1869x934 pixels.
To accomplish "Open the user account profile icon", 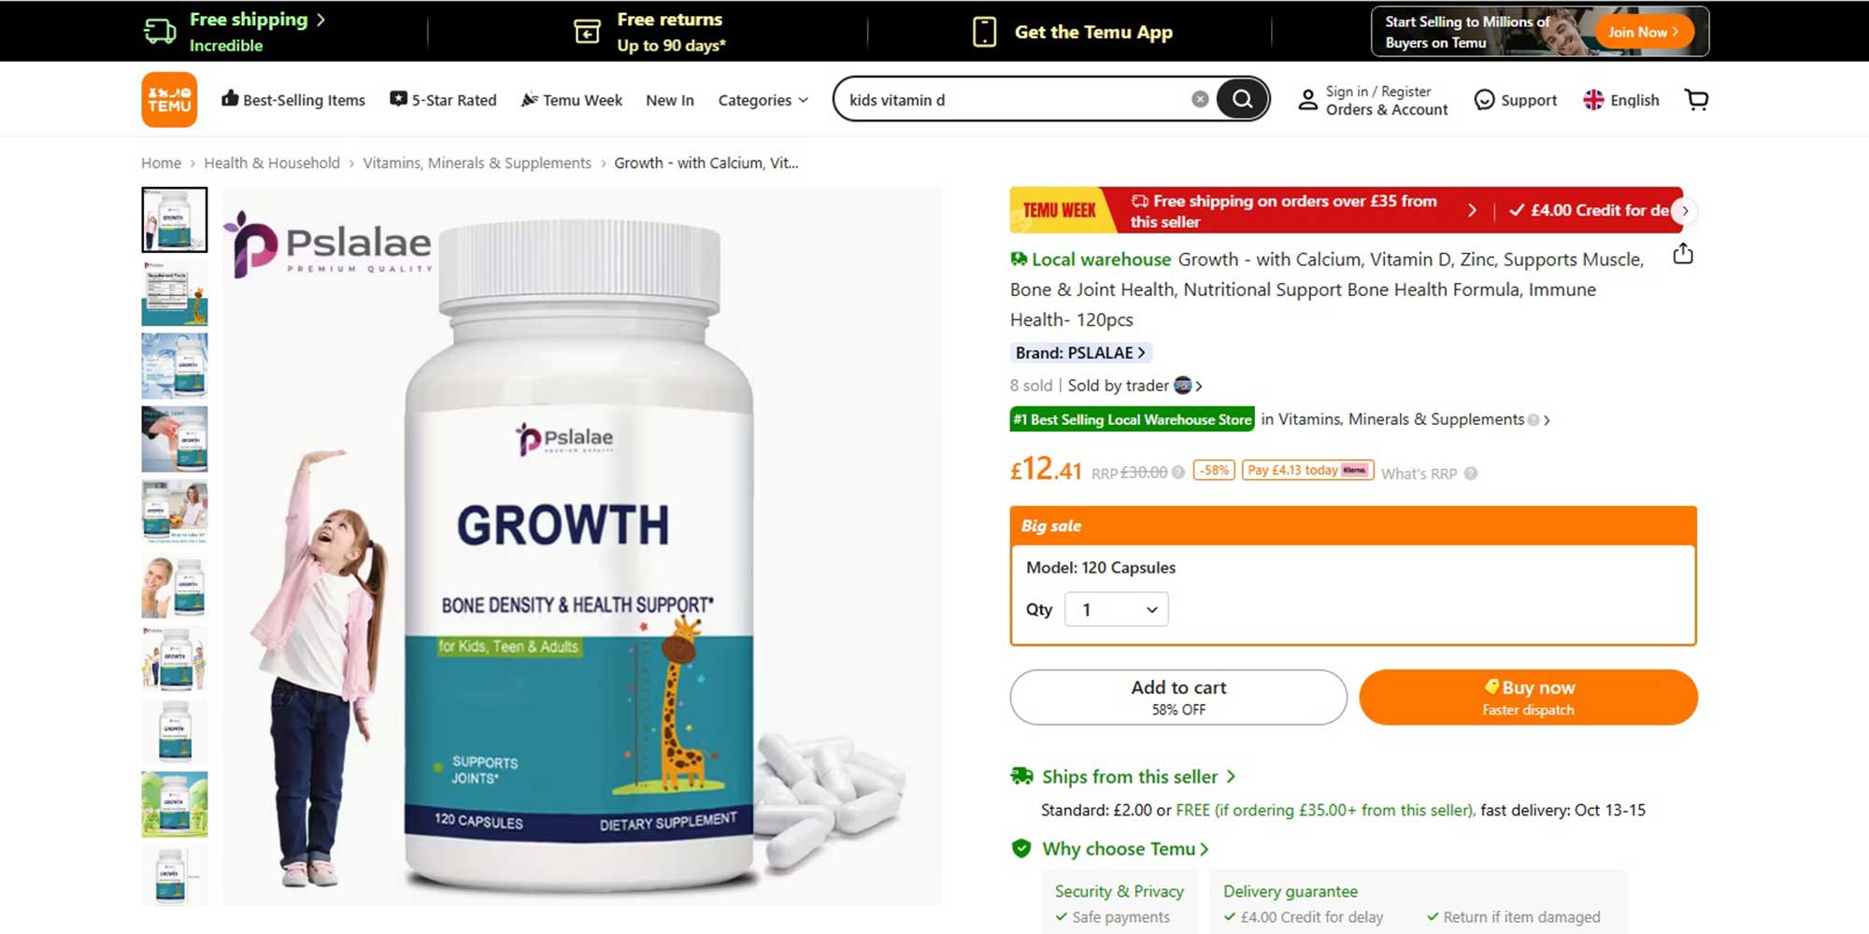I will (x=1308, y=100).
